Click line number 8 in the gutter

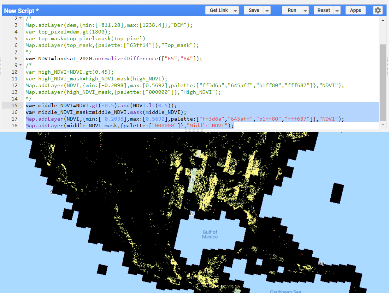(x=16, y=59)
